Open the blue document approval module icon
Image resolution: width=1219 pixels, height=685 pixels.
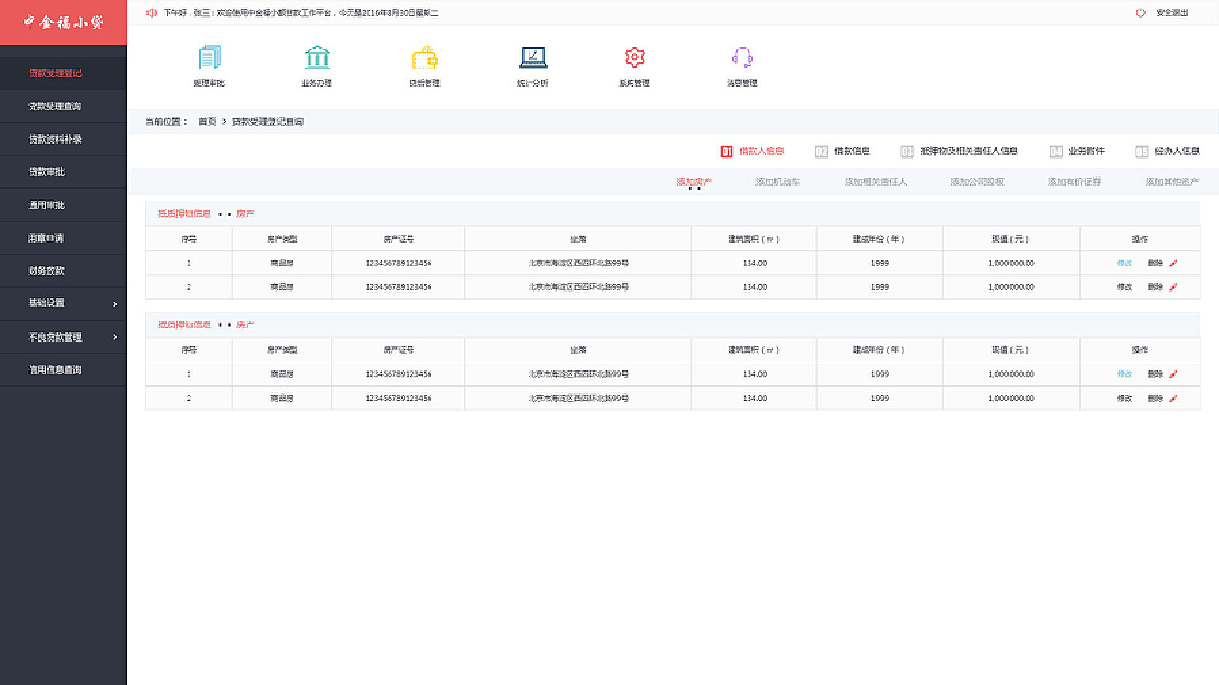(x=210, y=58)
